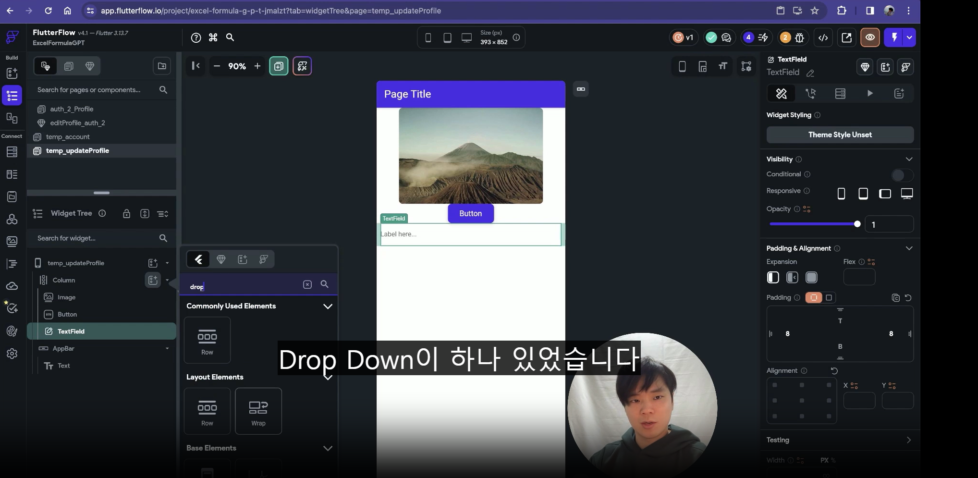Screen dimensions: 978x478
Task: Open the temp_account page
Action: click(x=68, y=137)
